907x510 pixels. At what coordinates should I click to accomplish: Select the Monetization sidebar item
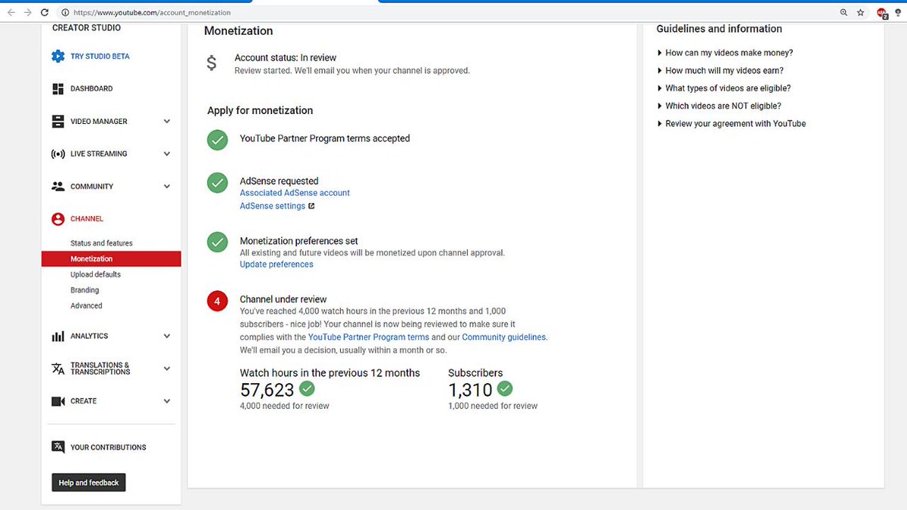click(111, 259)
